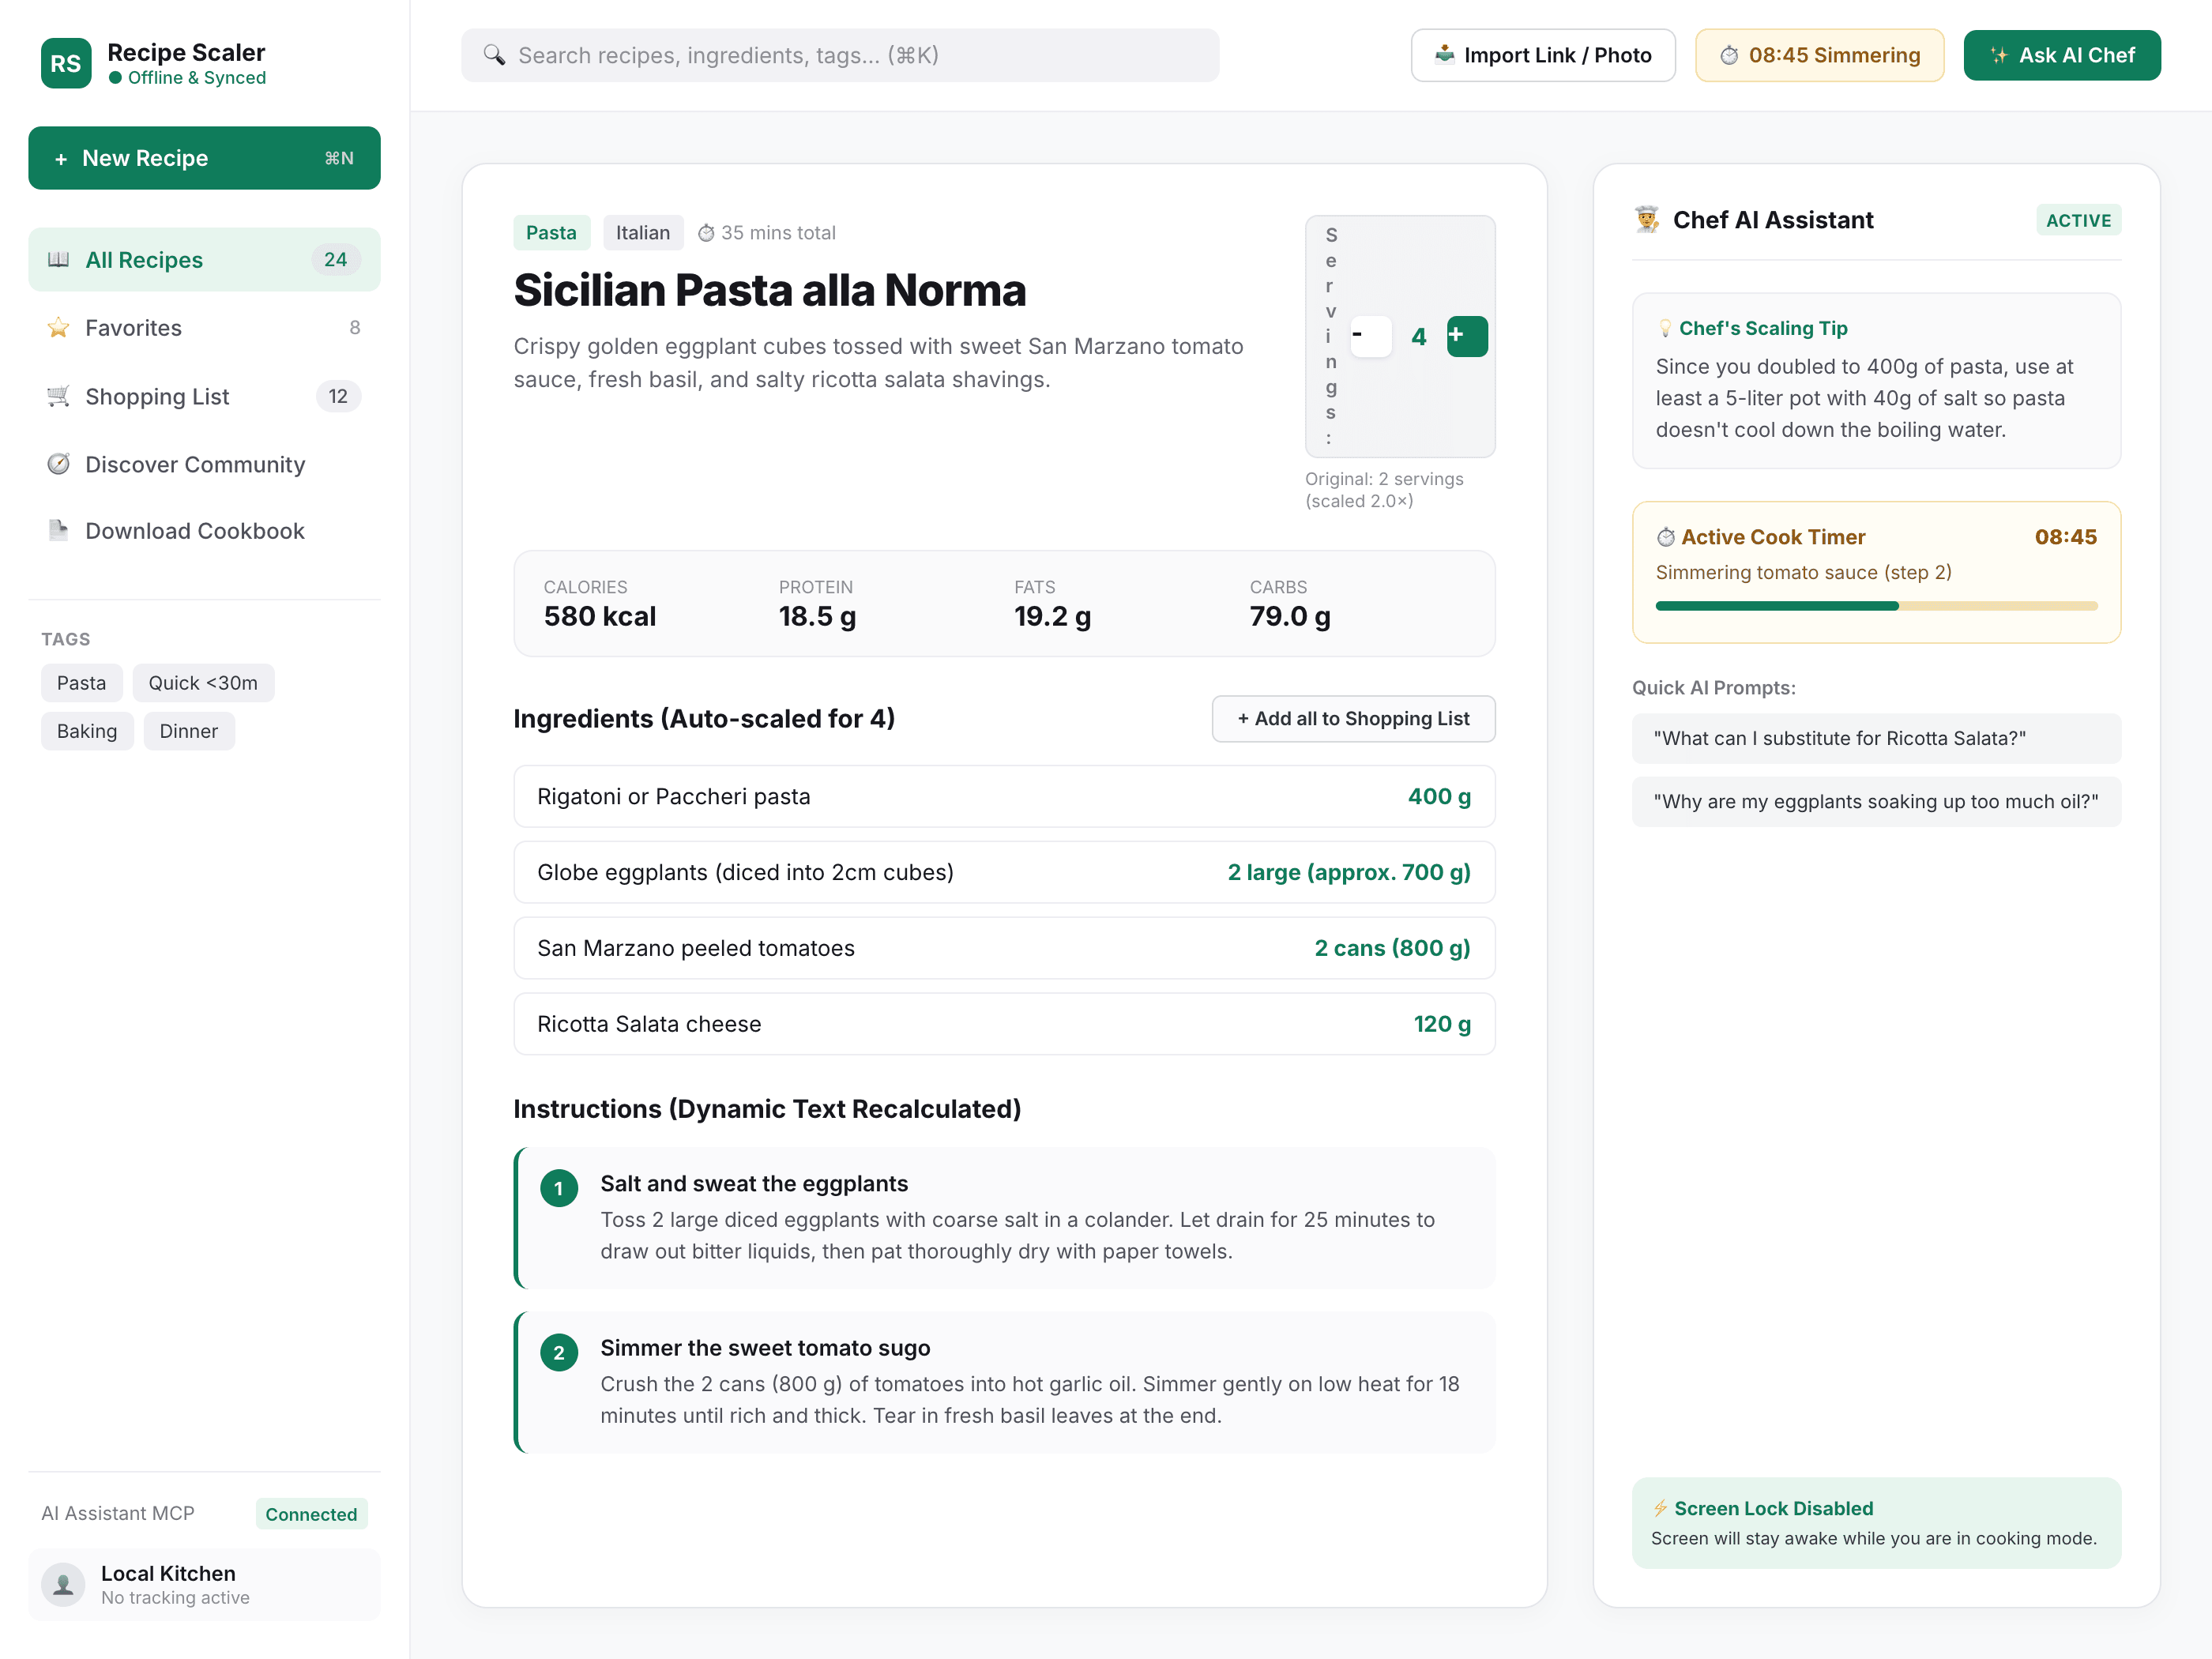Screen dimensions: 2212x1659
Task: Filter by the Baking tag
Action: (87, 731)
